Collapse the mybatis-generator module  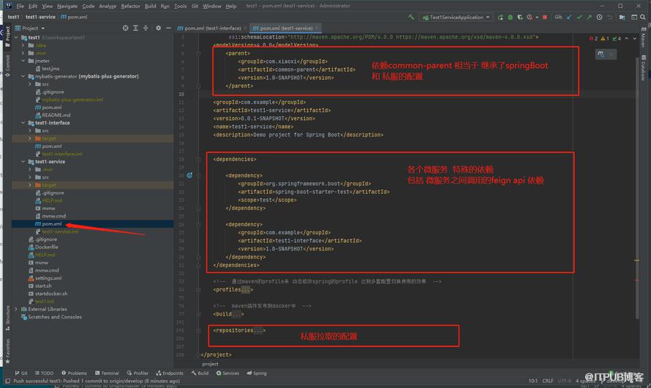pos(23,76)
